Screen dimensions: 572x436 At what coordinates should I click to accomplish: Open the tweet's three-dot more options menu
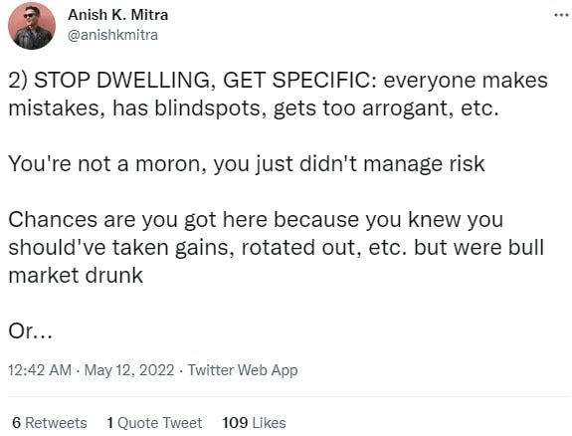(562, 15)
